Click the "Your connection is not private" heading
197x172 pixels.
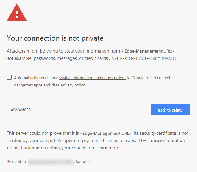55,38
